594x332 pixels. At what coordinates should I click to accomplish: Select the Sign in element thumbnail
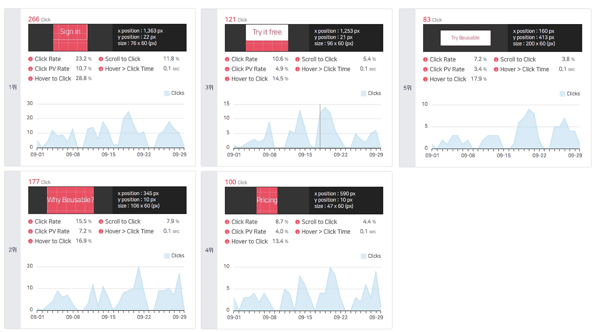(x=70, y=38)
